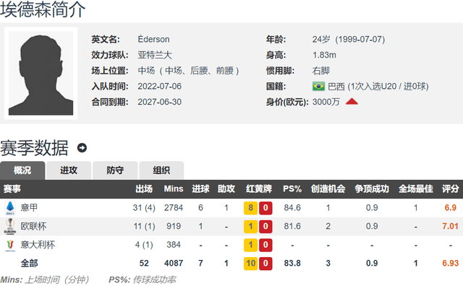The width and height of the screenshot is (463, 286).
Task: Open season data arrow icon
Action: coord(82,148)
